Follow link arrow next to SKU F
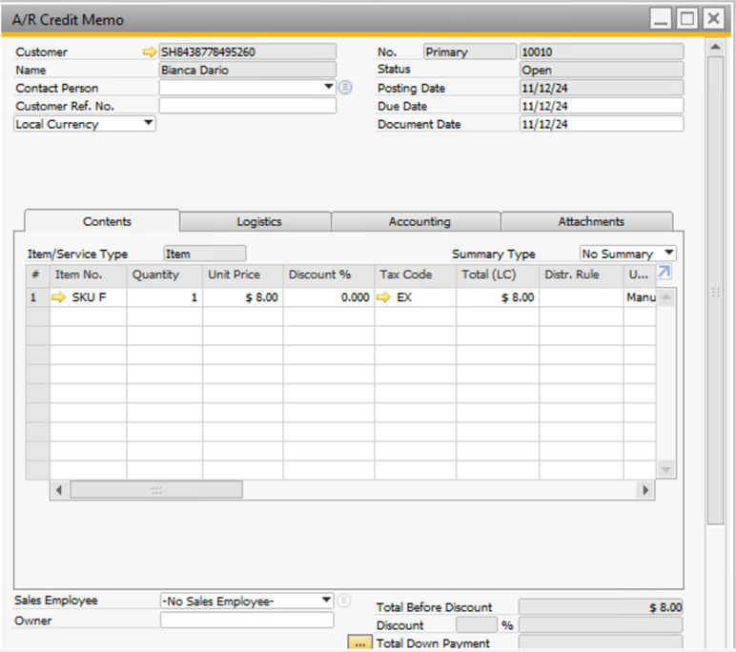 point(59,297)
